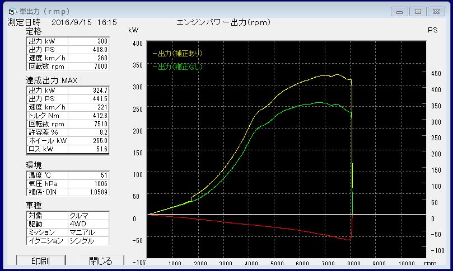Image resolution: width=453 pixels, height=271 pixels.
Task: Select the ミッション field showing マニアル
Action: pos(88,232)
